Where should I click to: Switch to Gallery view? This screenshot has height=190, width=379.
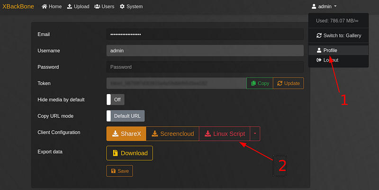tap(338, 35)
